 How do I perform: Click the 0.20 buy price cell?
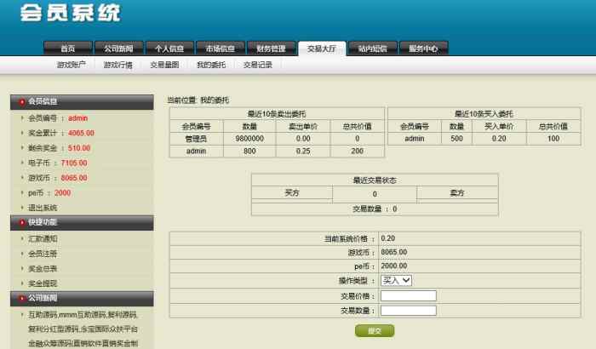tap(499, 139)
